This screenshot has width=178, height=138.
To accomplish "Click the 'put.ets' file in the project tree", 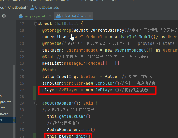I will pyautogui.click(x=6, y=102).
